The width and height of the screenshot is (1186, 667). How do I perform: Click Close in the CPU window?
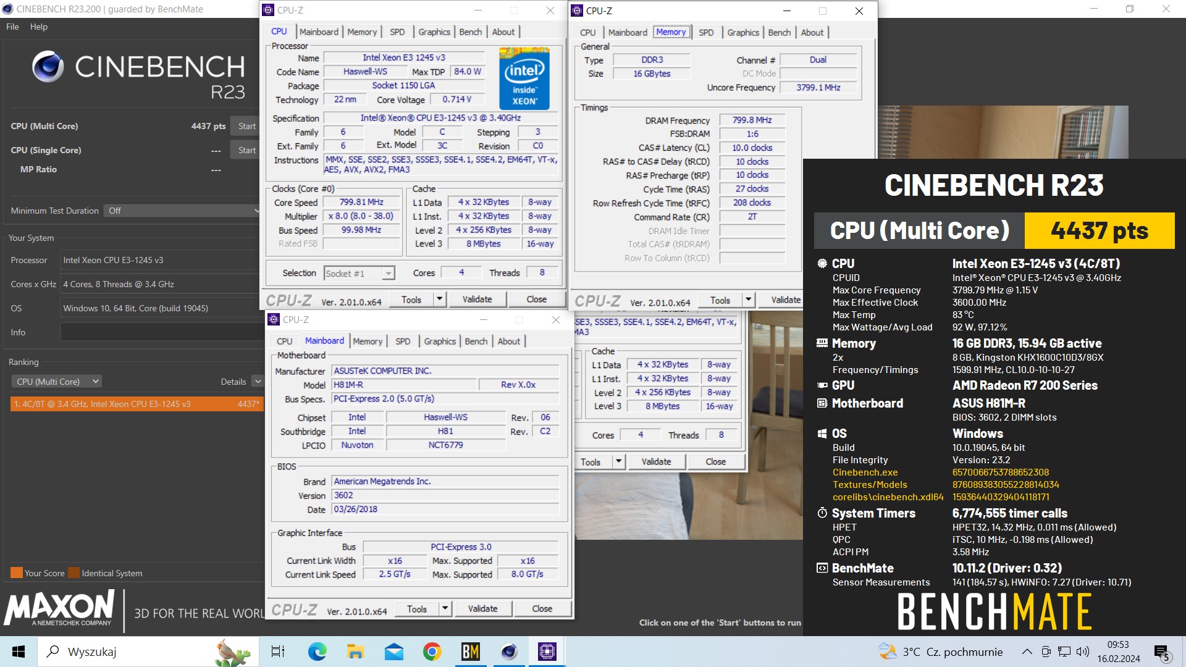pyautogui.click(x=536, y=300)
